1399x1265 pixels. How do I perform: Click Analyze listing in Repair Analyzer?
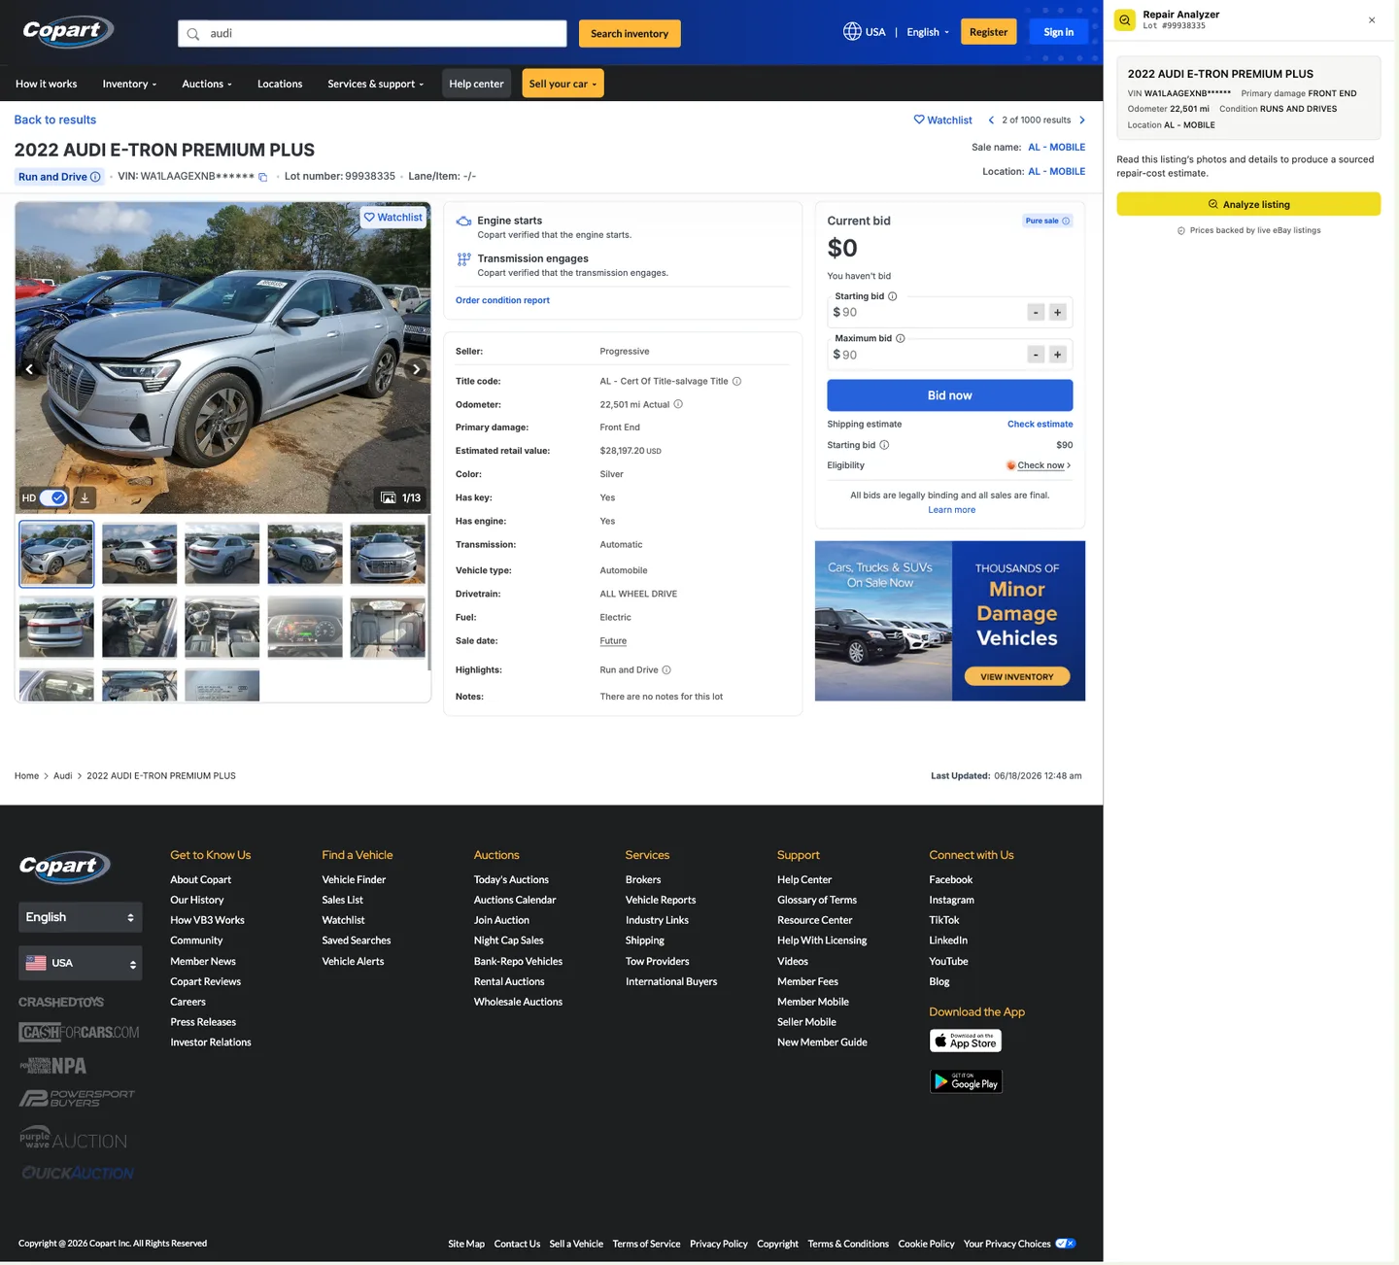click(x=1248, y=204)
